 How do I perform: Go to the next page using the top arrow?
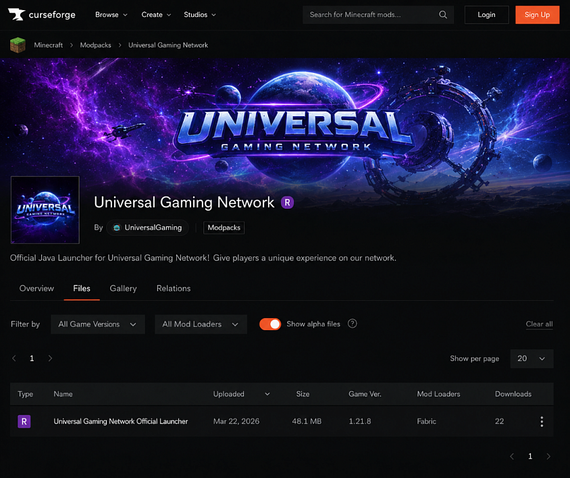coord(50,358)
